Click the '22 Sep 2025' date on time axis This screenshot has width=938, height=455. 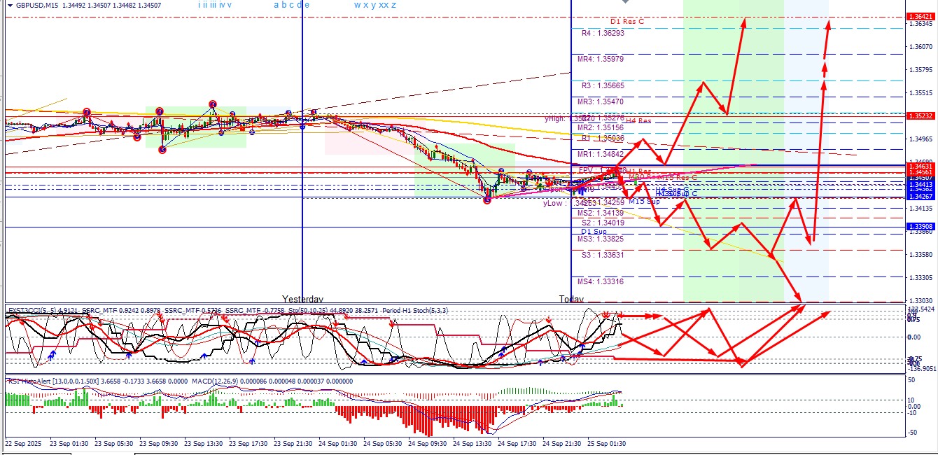tap(24, 443)
